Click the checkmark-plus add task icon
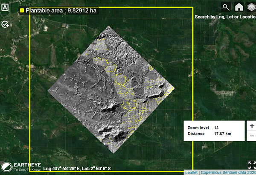The height and width of the screenshot is (175, 256). click(6, 24)
